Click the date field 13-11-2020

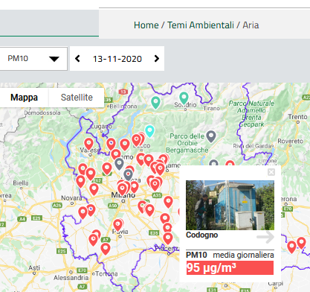click(117, 59)
